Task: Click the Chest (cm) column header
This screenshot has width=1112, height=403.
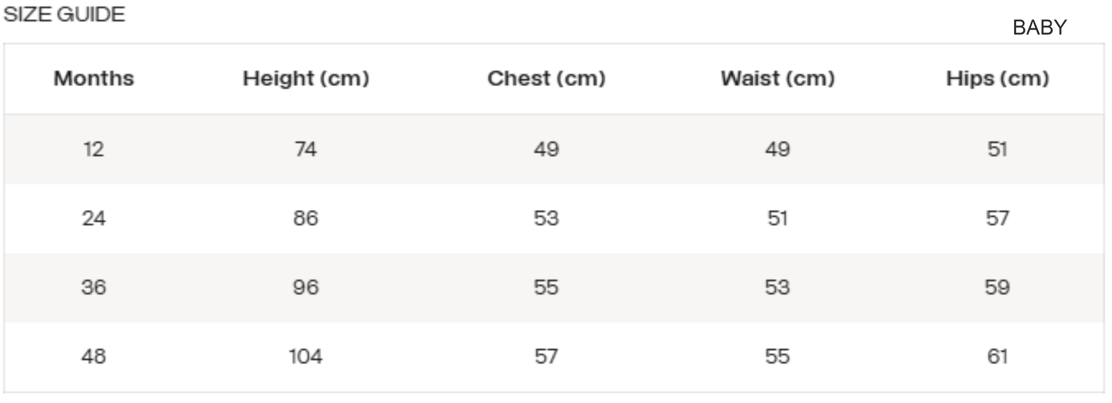Action: 546,79
